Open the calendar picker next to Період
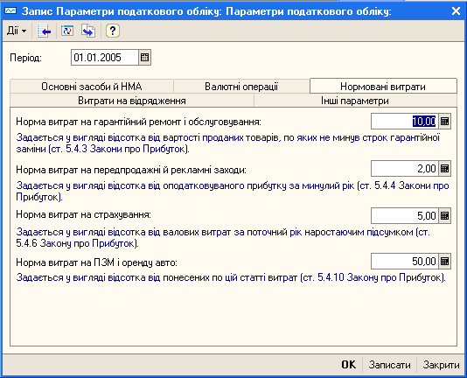Viewport: 467px width, 378px height. 145,57
